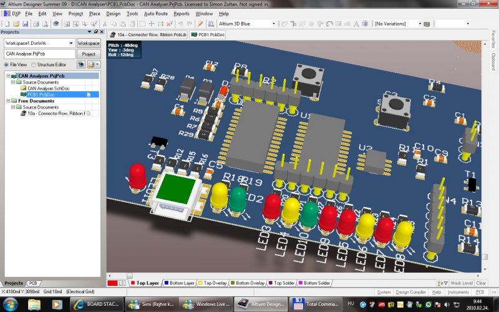
Task: Click the Clear button
Action: tap(481, 283)
